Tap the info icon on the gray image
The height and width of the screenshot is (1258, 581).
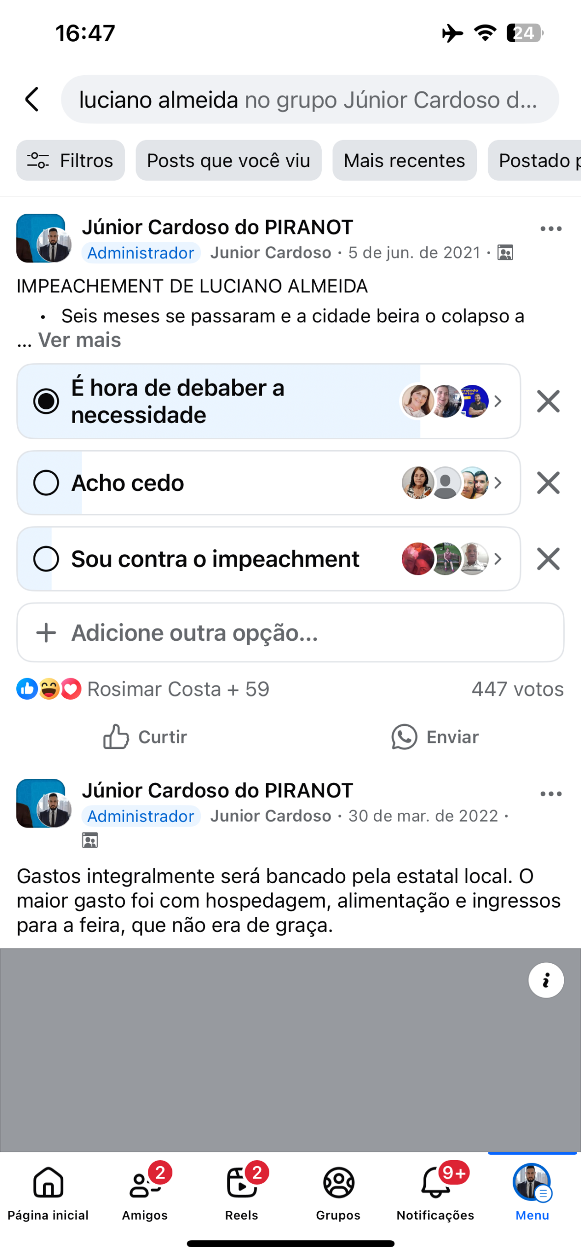point(546,980)
